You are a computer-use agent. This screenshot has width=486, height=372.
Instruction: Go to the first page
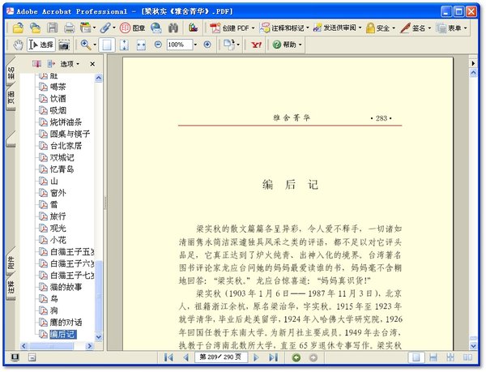click(169, 357)
